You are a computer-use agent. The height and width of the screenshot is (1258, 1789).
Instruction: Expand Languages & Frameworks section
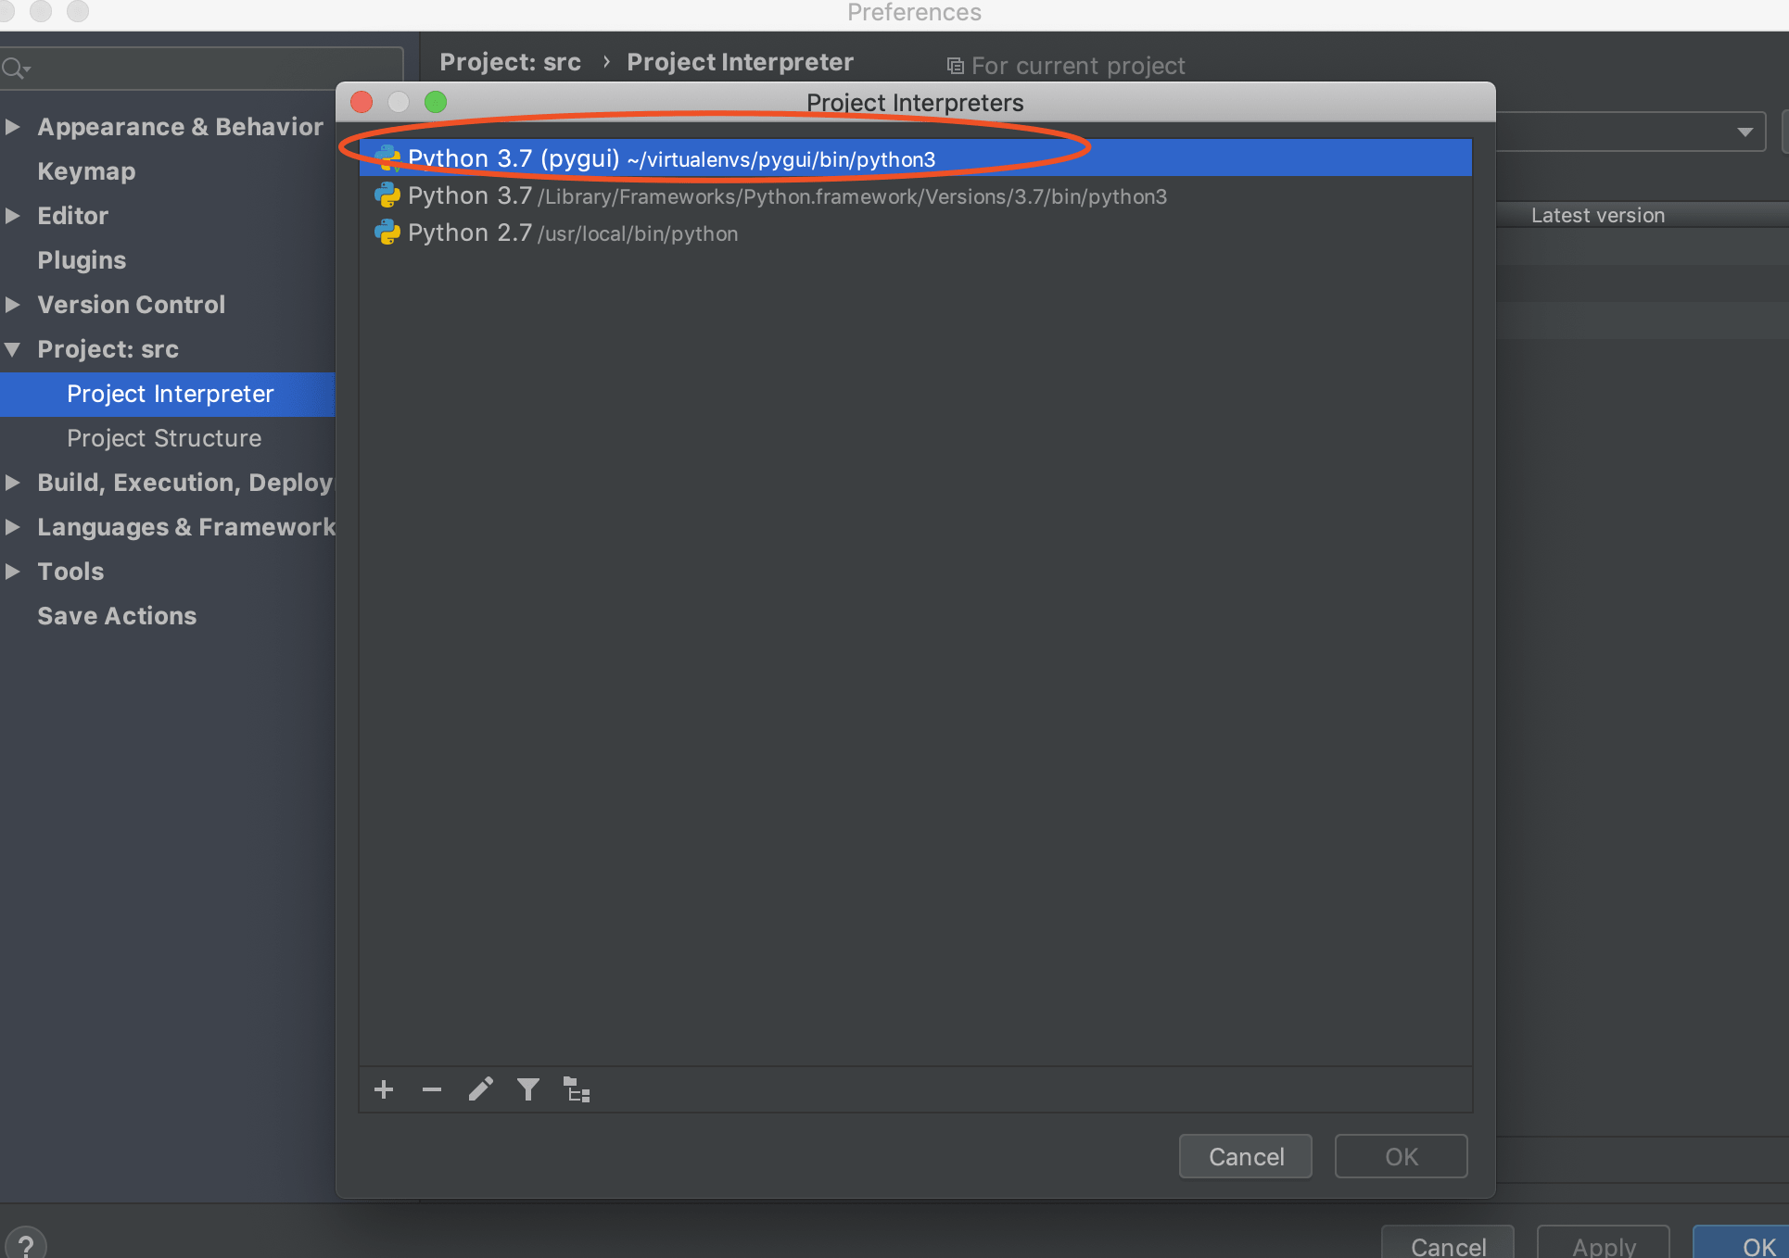[x=13, y=527]
